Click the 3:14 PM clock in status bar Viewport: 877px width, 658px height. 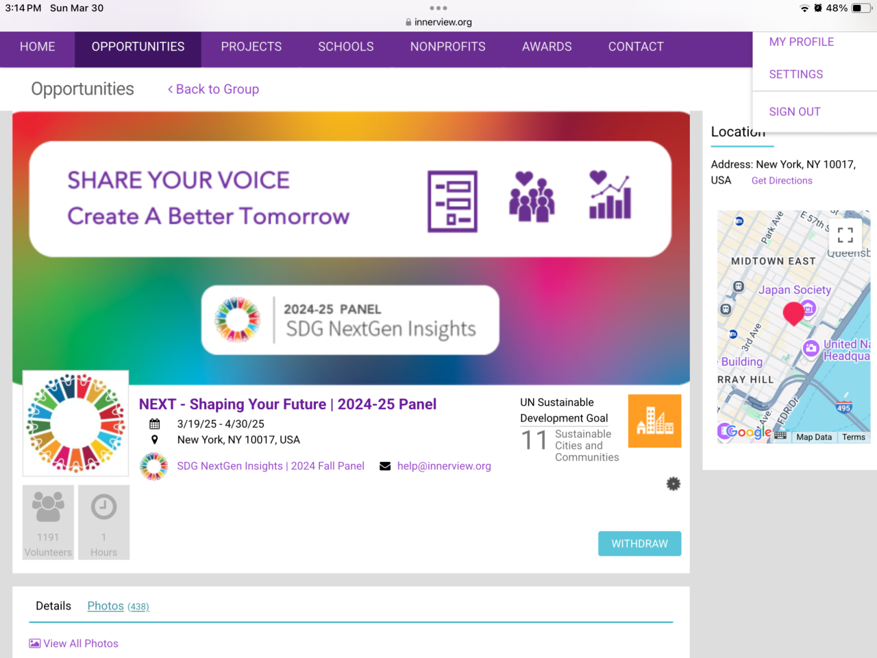23,8
